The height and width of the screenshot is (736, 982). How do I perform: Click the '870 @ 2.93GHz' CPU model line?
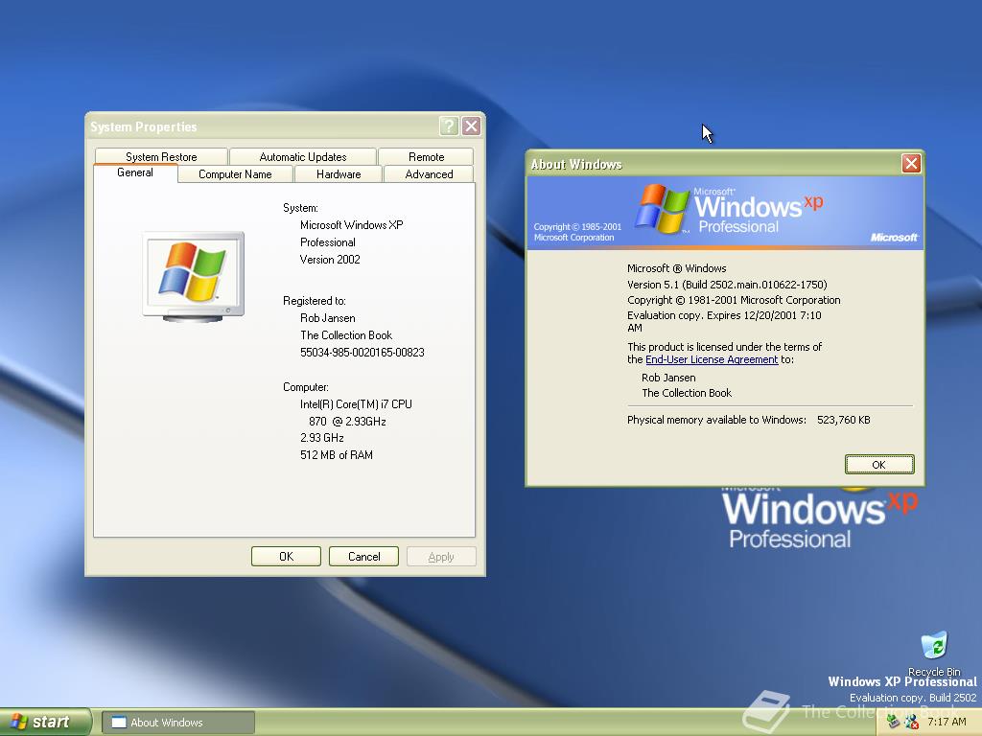click(347, 422)
